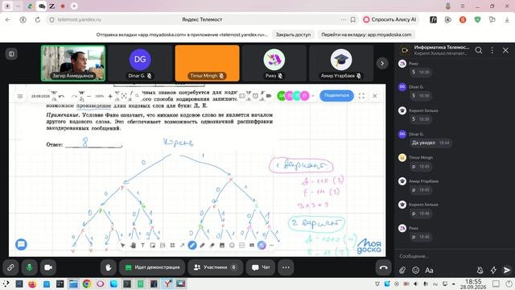Select the marker highlighter tool
Image resolution: width=515 pixels, height=290 pixels.
pos(202,245)
